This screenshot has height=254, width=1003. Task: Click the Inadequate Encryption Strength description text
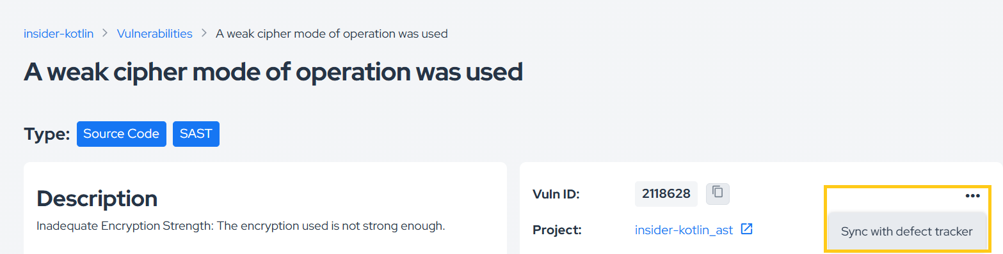pyautogui.click(x=241, y=226)
